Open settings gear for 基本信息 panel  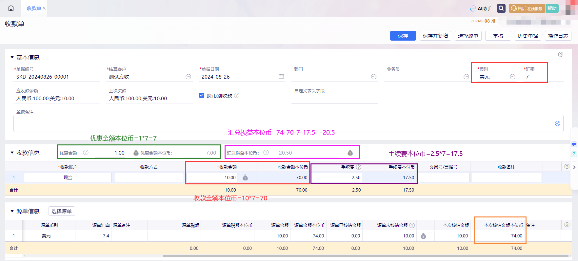561,54
